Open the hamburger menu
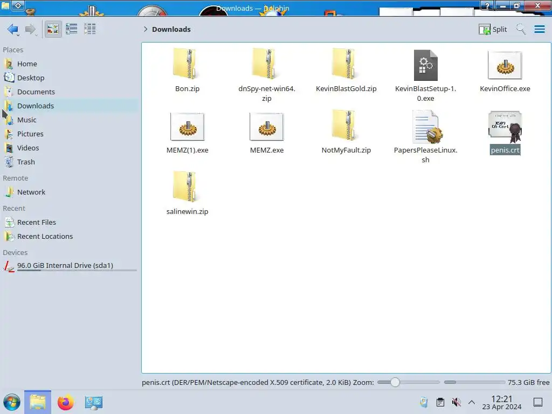 539,29
